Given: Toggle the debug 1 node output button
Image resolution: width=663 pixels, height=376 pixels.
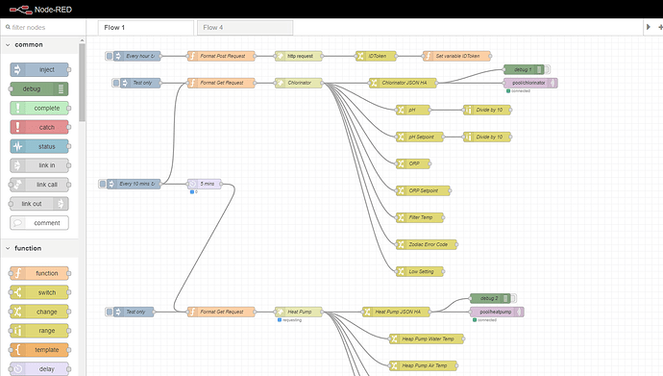Looking at the screenshot, I should tap(547, 69).
